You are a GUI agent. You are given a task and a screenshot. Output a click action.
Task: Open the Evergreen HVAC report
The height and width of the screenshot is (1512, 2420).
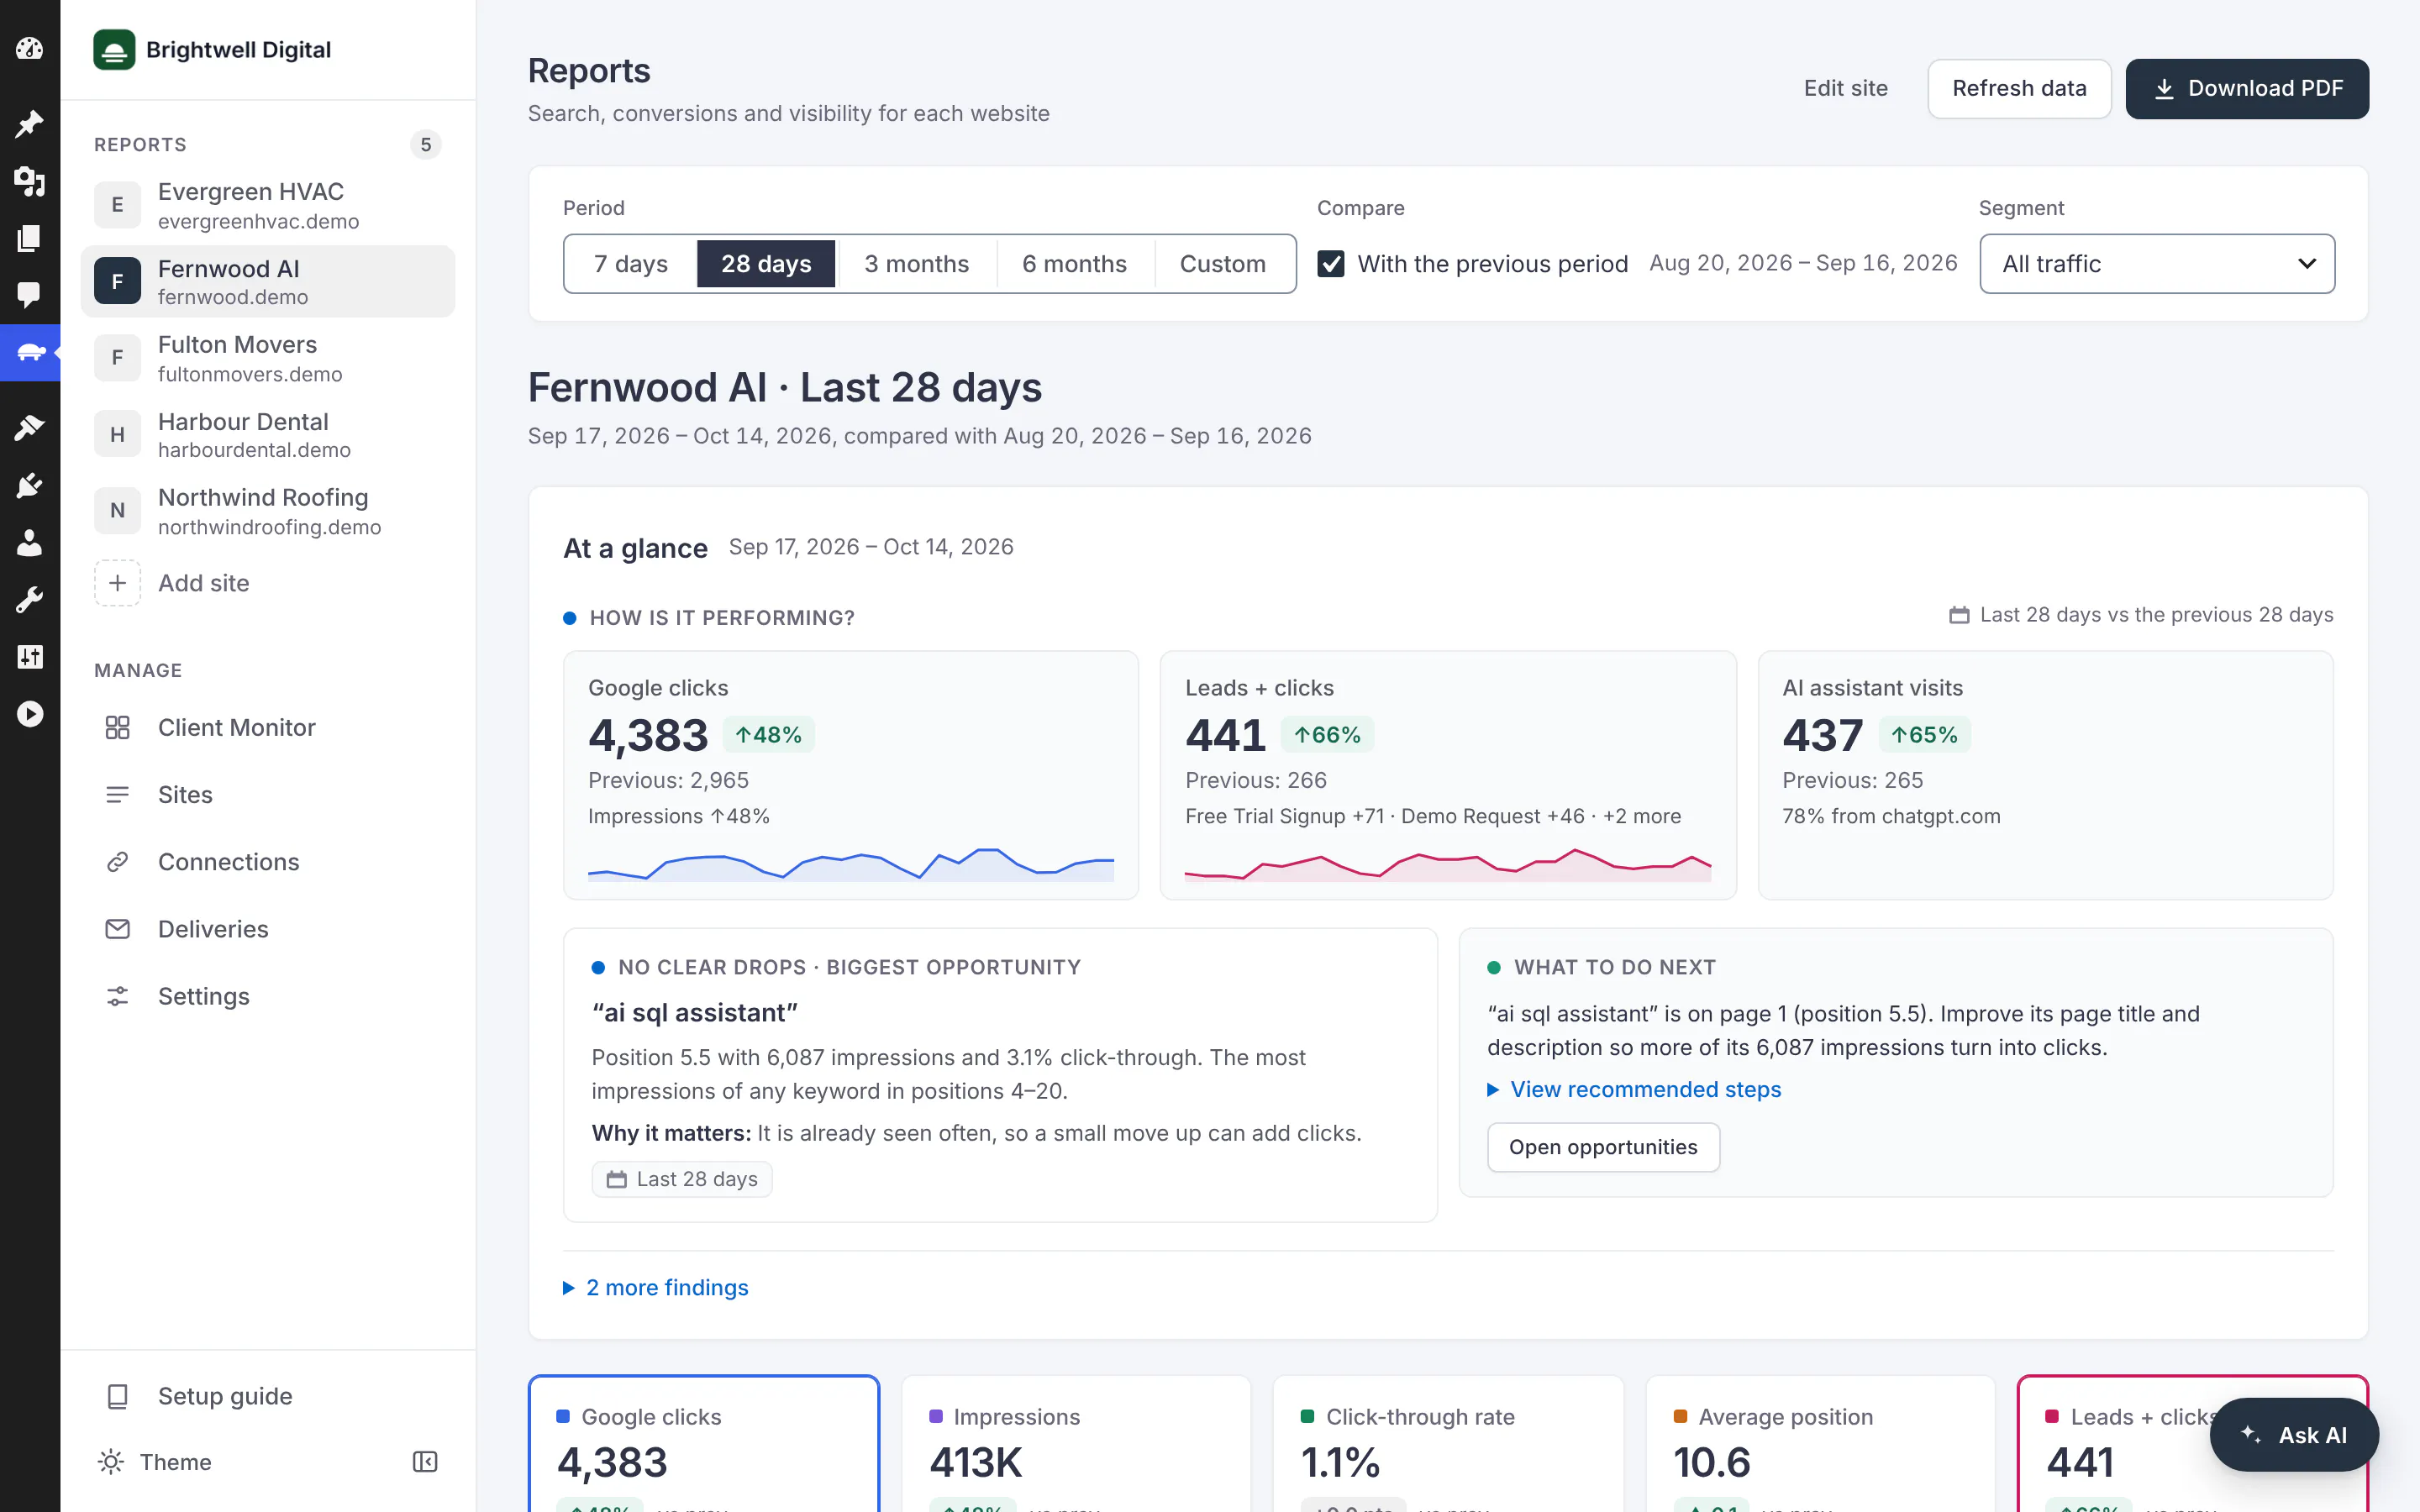(267, 205)
